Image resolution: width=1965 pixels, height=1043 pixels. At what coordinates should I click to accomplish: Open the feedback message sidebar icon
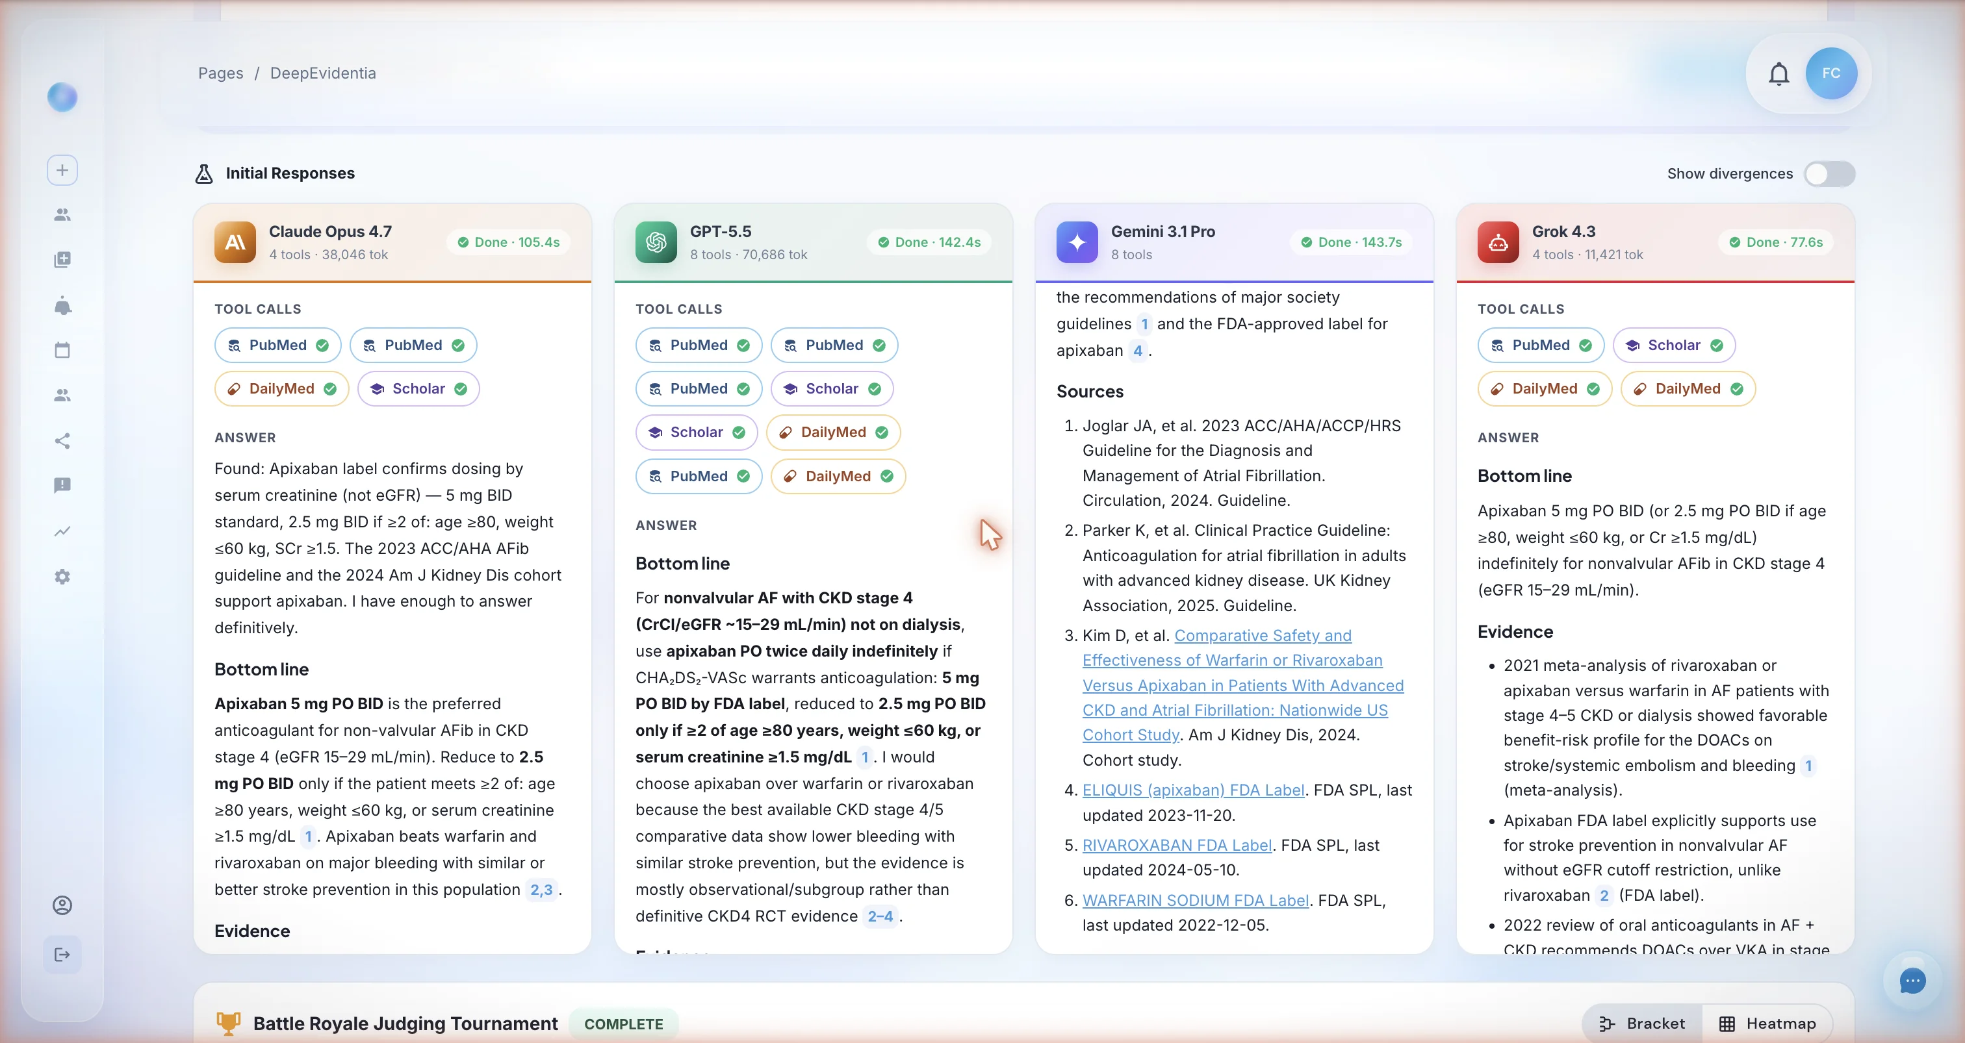tap(62, 485)
